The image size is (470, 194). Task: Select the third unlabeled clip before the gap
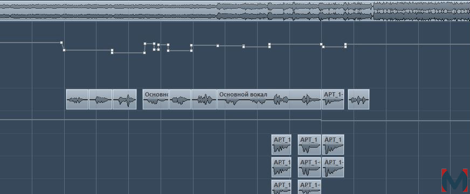click(125, 99)
